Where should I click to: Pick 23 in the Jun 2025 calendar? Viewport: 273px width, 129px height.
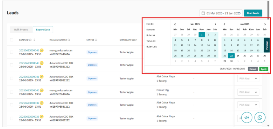(x=232, y=56)
